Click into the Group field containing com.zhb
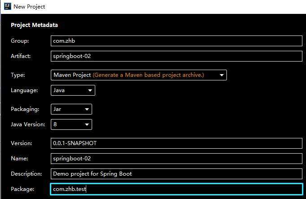The image size is (306, 199). (177, 41)
